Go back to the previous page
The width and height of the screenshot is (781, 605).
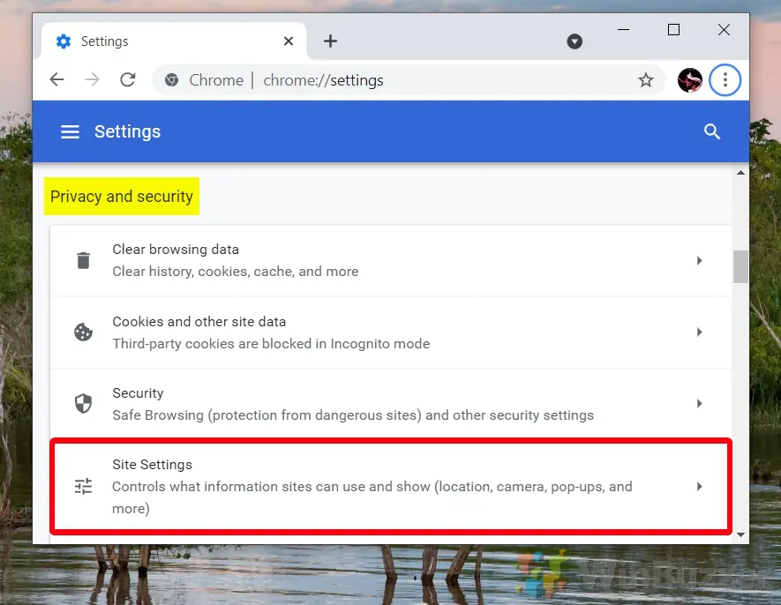click(57, 80)
